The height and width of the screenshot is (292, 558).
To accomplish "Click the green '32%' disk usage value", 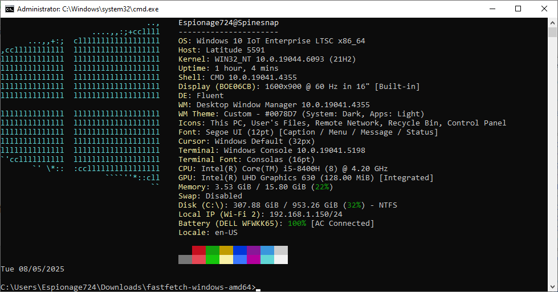I will point(354,205).
